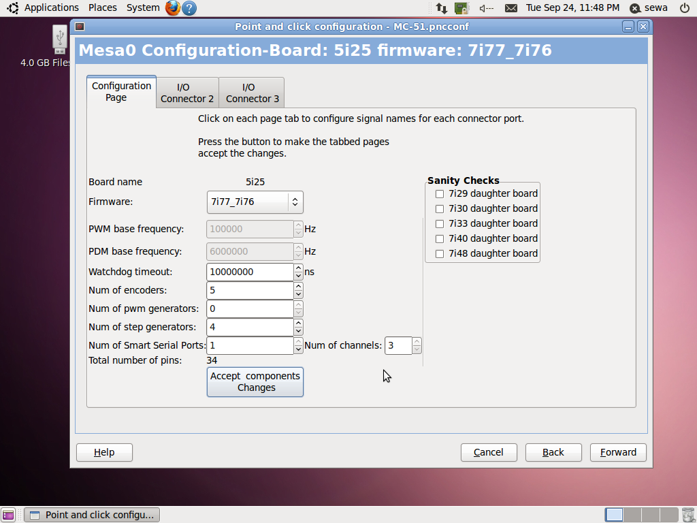Click the Num of pwm generators field
The image size is (697, 523).
(x=250, y=308)
